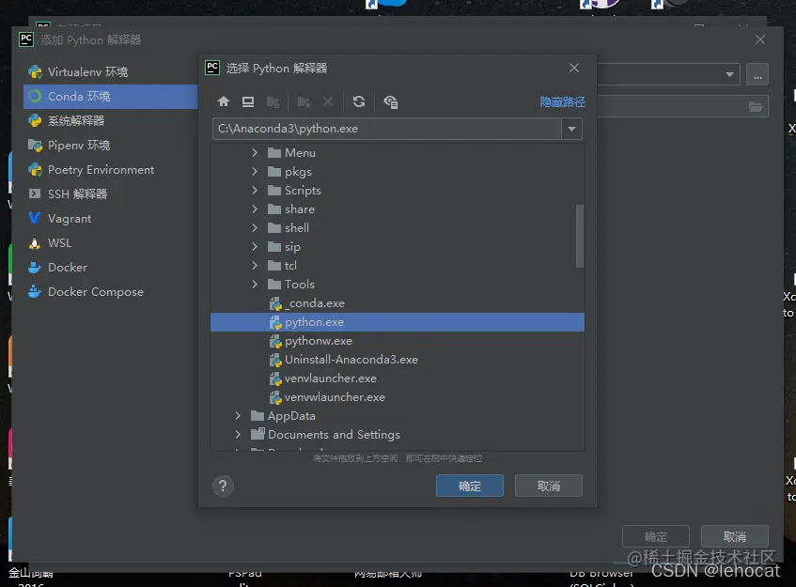Expand the Scripts folder
Screen dimensions: 796x587
pyautogui.click(x=255, y=191)
